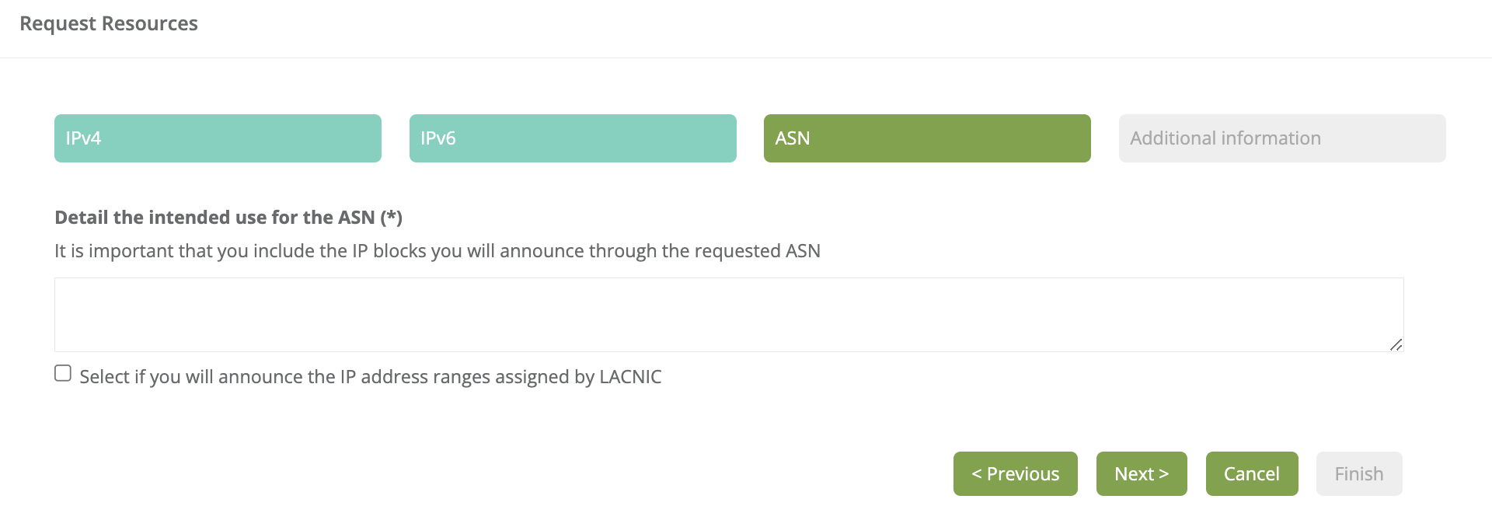This screenshot has height=527, width=1492.
Task: Click the word LACNIC in the checkbox label
Action: coord(630,377)
